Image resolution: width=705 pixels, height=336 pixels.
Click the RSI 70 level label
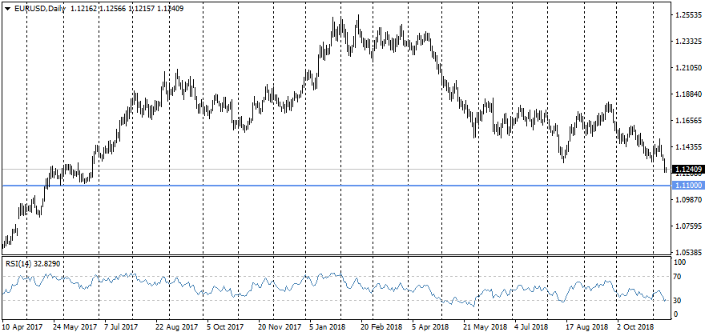pos(679,277)
